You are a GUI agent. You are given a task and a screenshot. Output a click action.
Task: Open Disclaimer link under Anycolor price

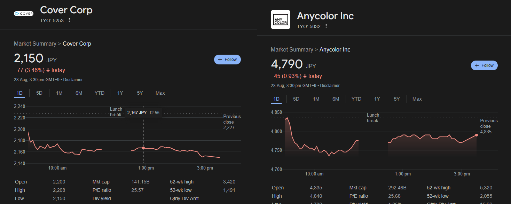[330, 86]
